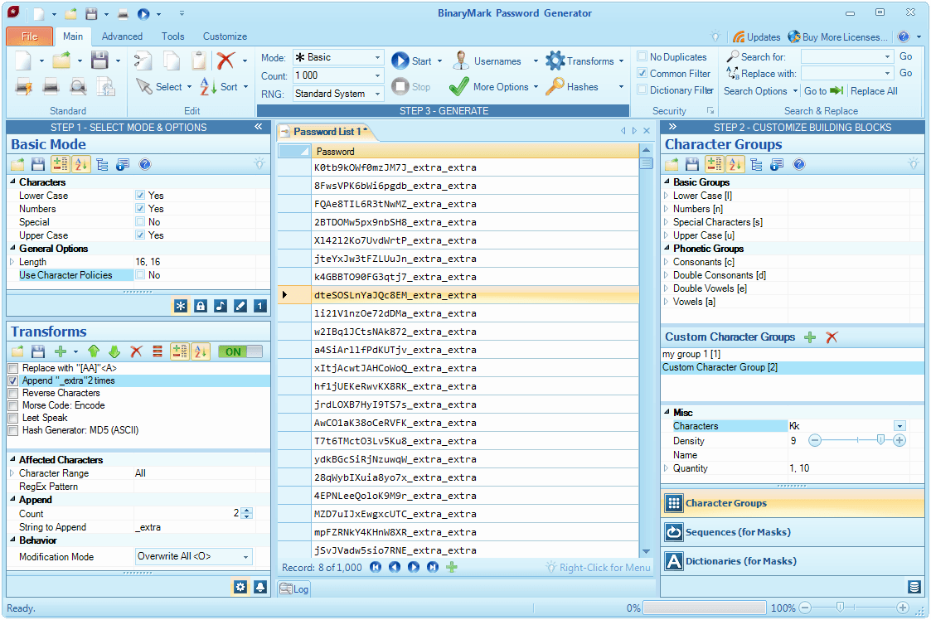Go to last record in navigator
This screenshot has width=931, height=620.
click(x=433, y=567)
